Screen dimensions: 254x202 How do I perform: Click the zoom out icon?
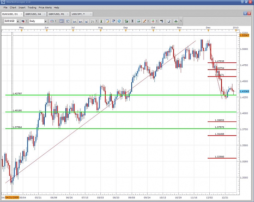coord(80,21)
